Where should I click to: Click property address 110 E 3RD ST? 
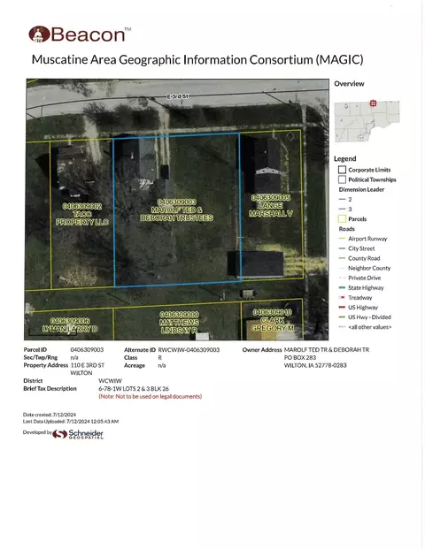pyautogui.click(x=88, y=365)
